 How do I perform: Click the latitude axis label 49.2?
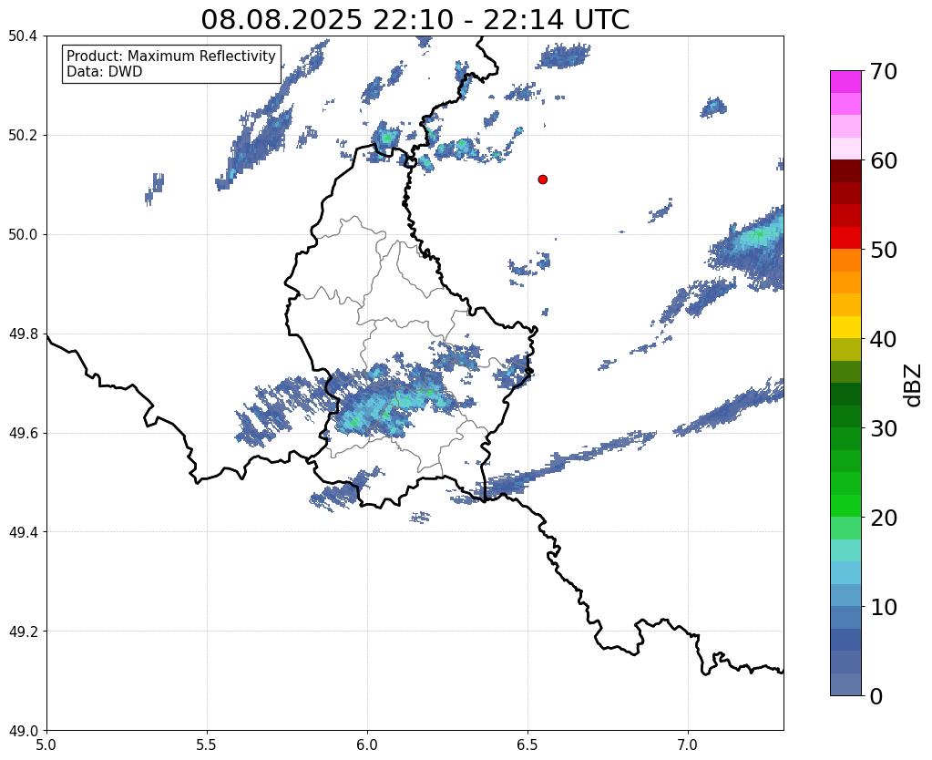(x=23, y=632)
